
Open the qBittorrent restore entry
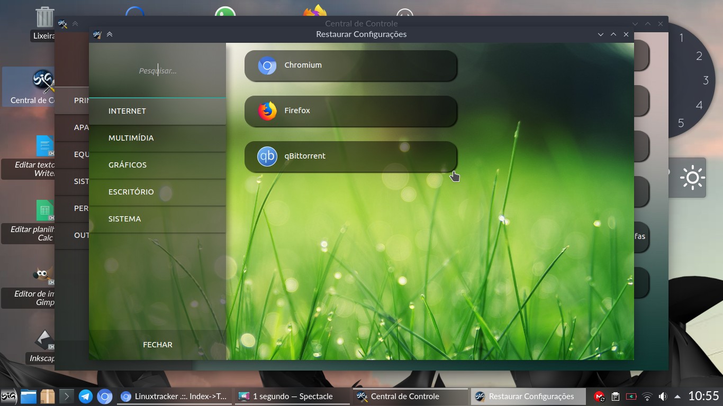pyautogui.click(x=350, y=156)
